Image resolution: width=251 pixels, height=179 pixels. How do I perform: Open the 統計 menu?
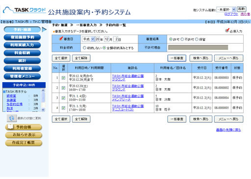(x=22, y=61)
